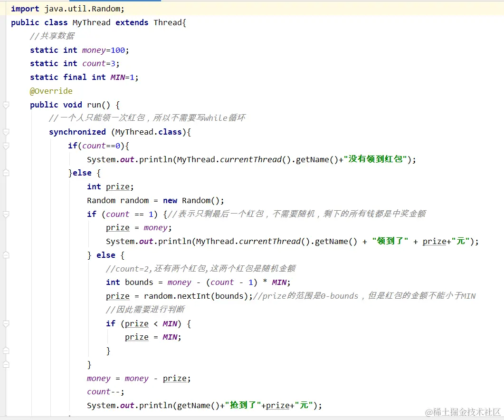Click the value 100 in money=100

click(x=118, y=50)
